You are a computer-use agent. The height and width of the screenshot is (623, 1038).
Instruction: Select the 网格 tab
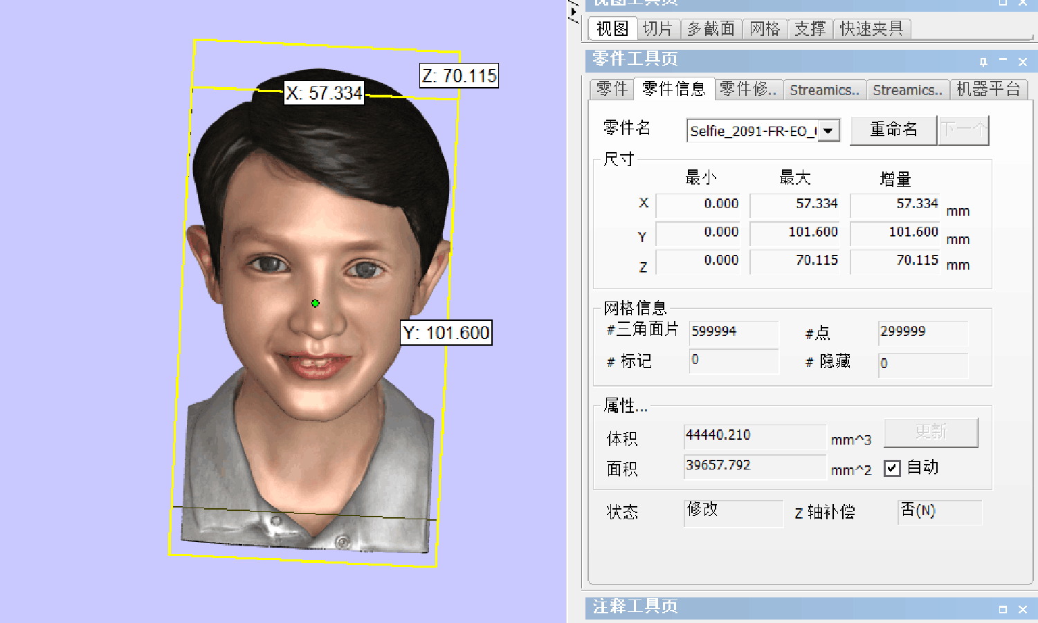(x=765, y=28)
